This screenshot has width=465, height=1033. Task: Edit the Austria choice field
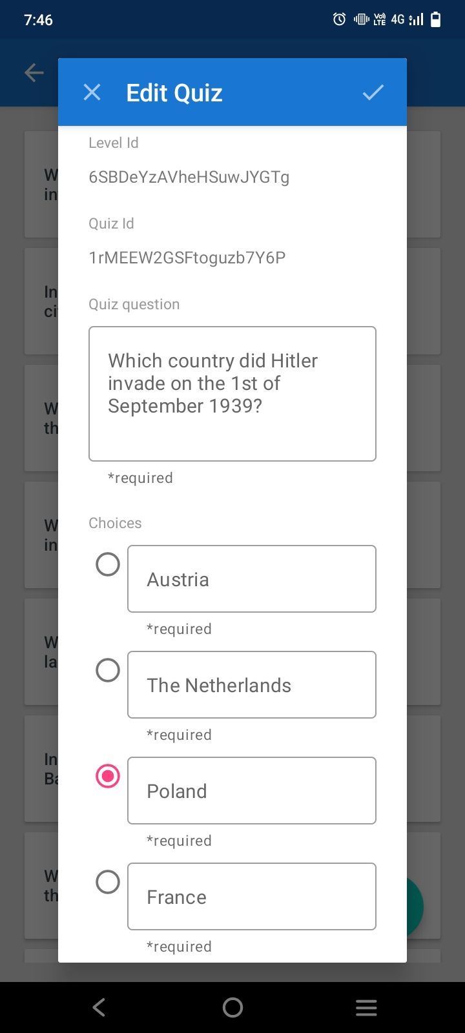pos(252,579)
